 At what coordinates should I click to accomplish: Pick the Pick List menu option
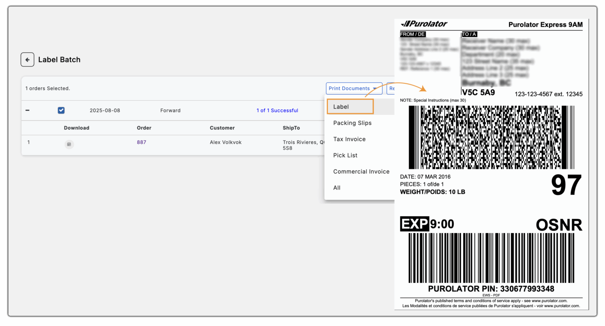[x=345, y=155]
